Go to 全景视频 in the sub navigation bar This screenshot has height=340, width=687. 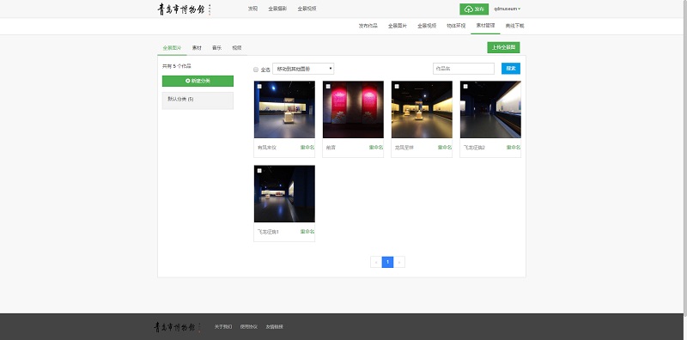427,26
